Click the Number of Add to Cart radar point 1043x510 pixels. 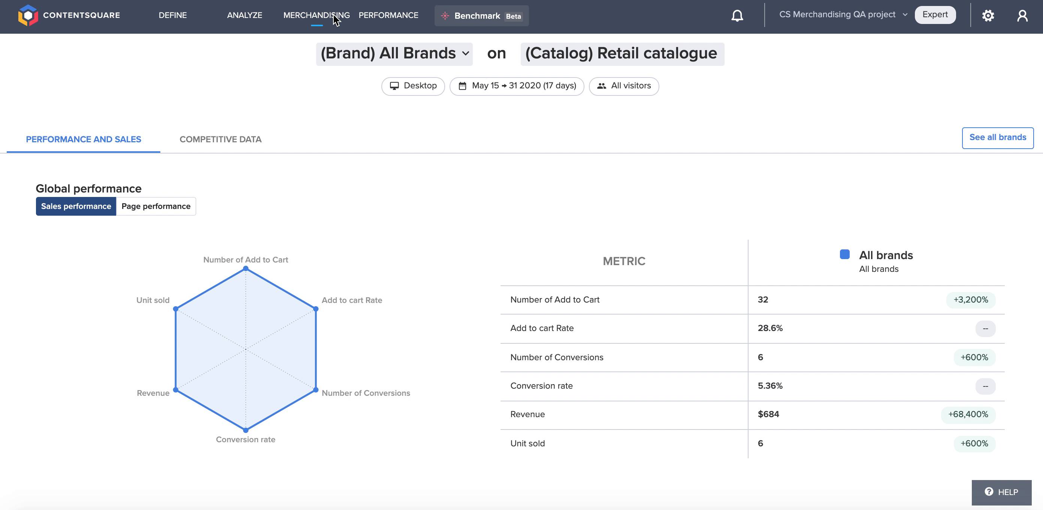point(245,268)
